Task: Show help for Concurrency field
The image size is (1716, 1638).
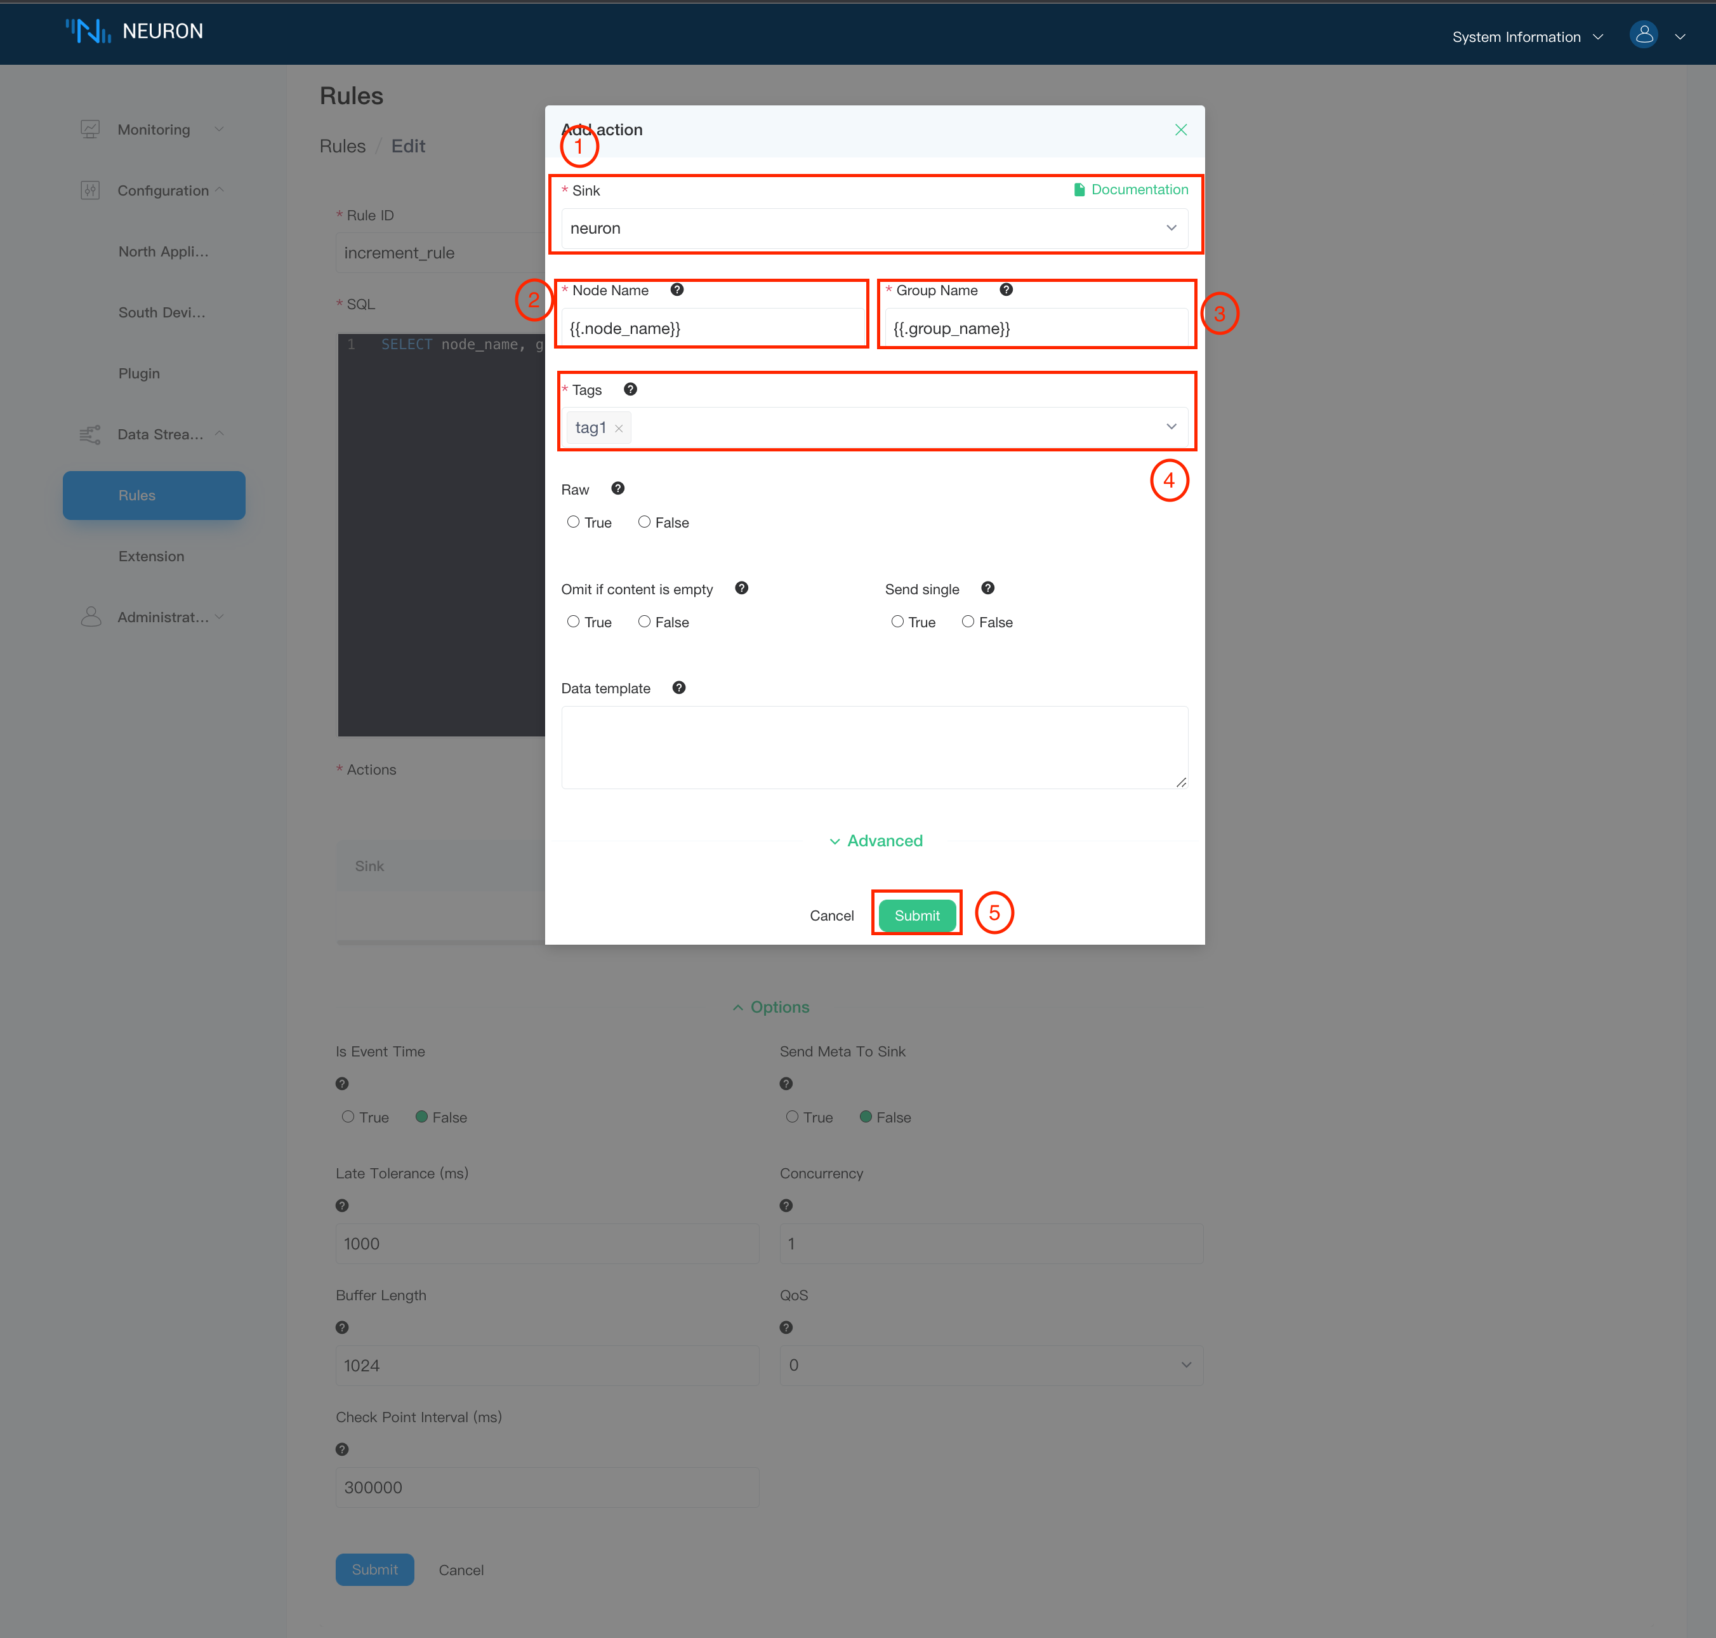Action: pos(786,1206)
